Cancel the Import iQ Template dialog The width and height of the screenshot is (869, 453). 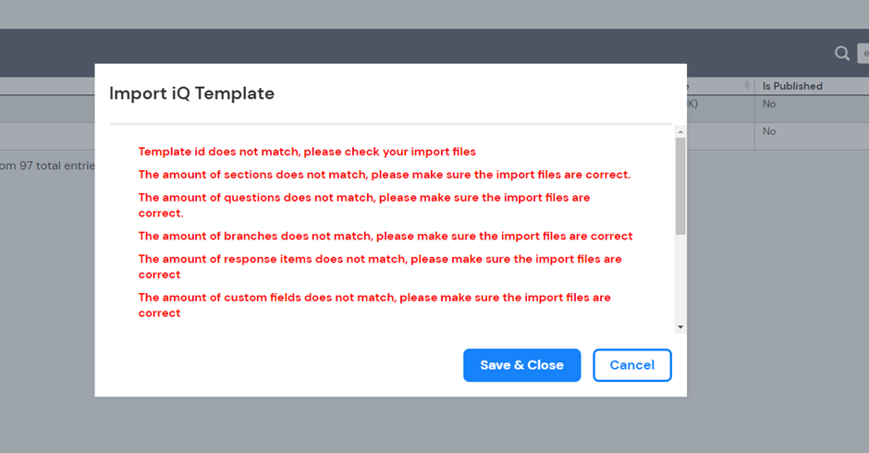click(632, 365)
